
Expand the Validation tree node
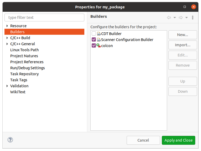tap(7, 86)
